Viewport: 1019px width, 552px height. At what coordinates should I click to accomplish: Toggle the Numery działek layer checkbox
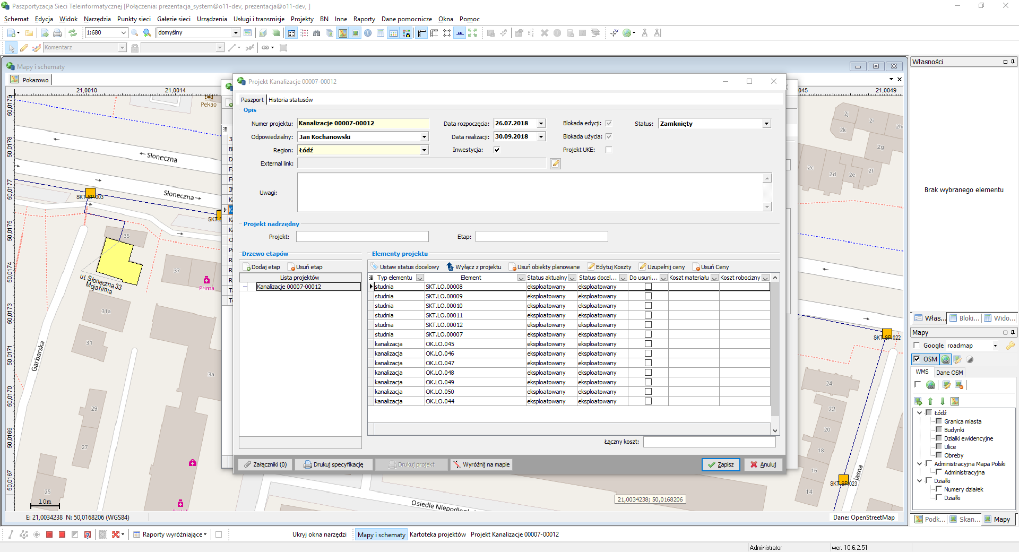(938, 489)
